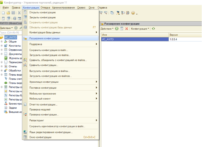Open the Действия dropdown in extensions panel
The image size is (202, 147).
[107, 29]
